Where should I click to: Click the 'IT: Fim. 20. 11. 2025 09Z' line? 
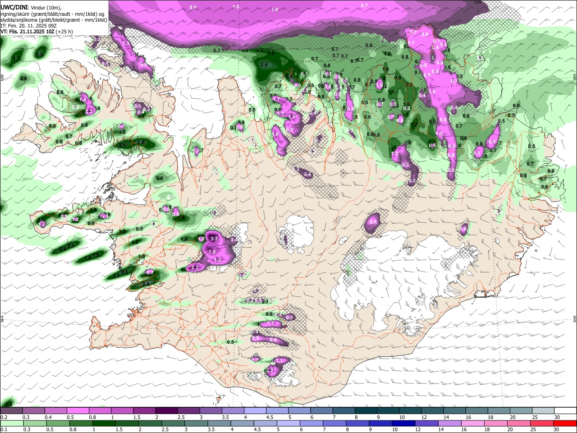[28, 26]
